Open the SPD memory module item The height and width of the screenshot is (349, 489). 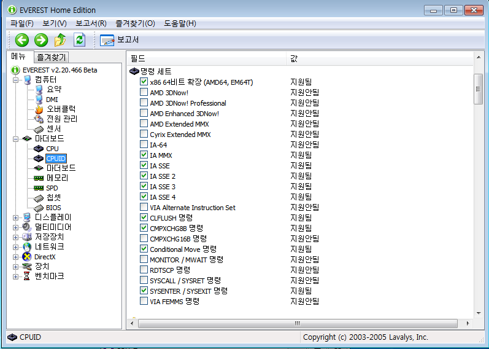click(x=46, y=188)
